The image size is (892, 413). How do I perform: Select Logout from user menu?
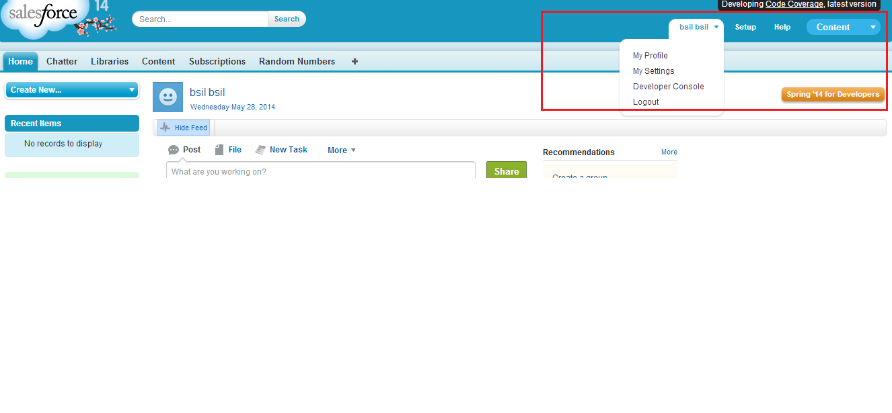(x=646, y=102)
